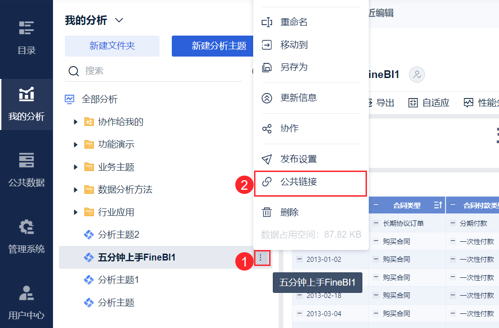499x328 pixels.
Task: Expand the 数据分析方法 folder arrow
Action: [x=76, y=190]
